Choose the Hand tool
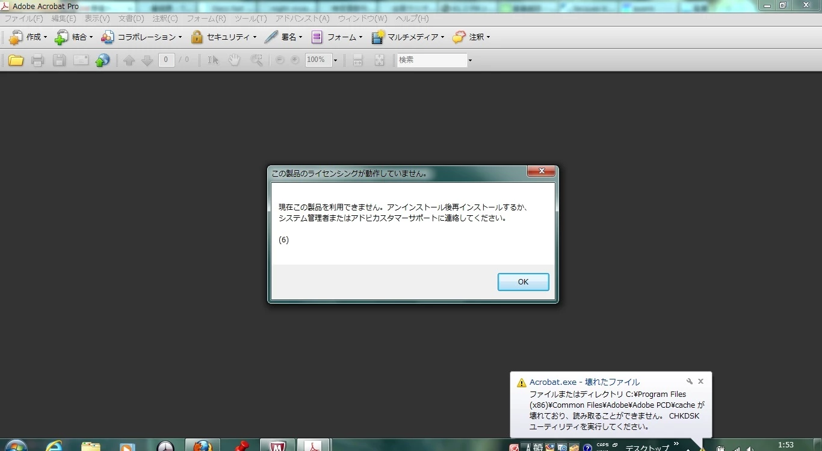Screen dimensions: 822x451 [x=234, y=60]
